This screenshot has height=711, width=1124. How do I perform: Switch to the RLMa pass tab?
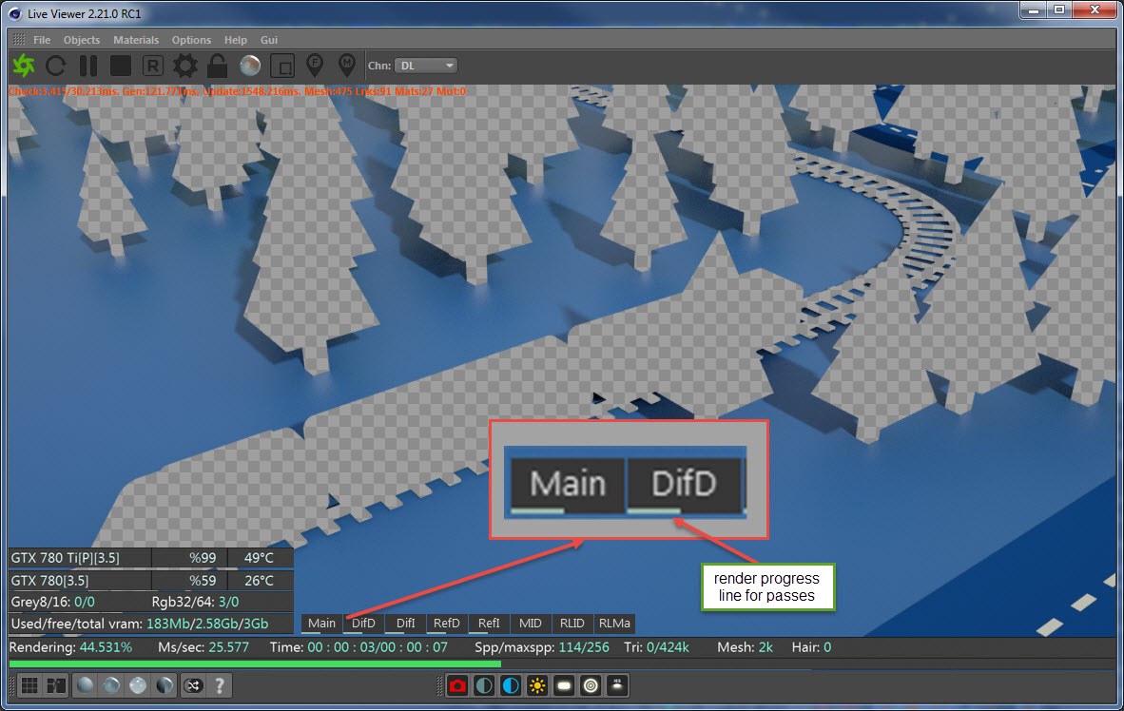(614, 624)
